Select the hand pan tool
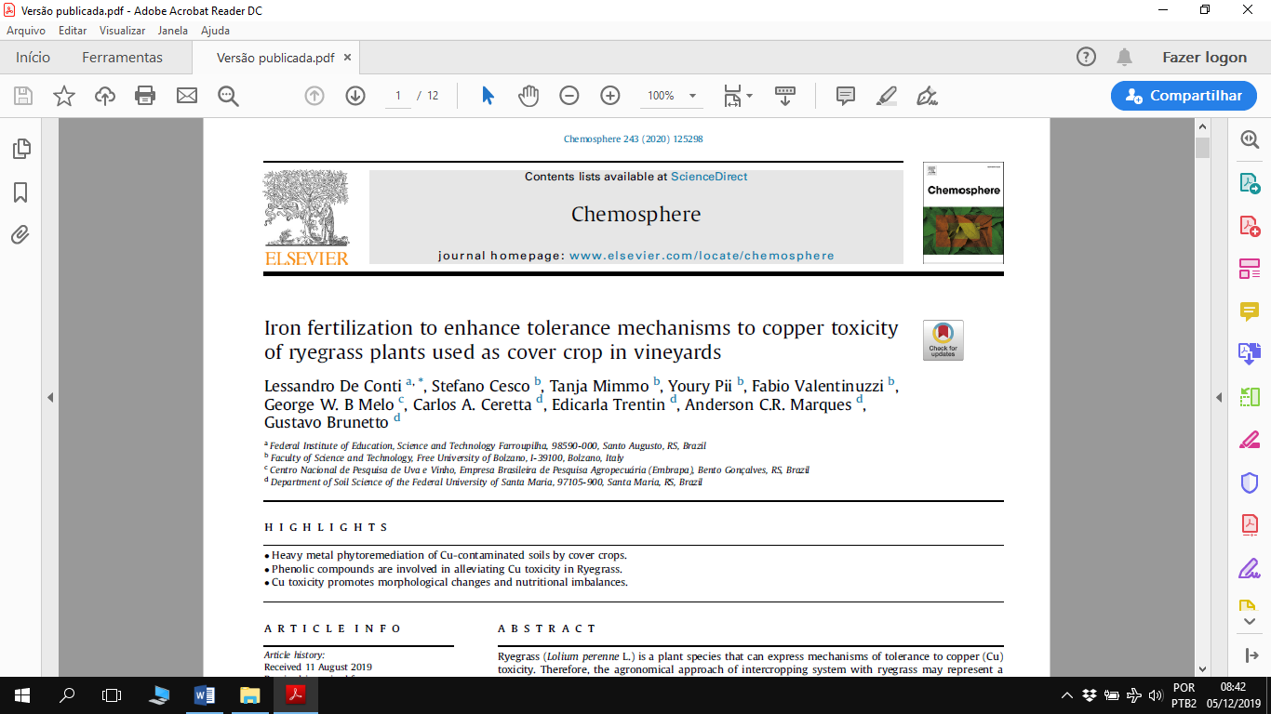 [528, 96]
